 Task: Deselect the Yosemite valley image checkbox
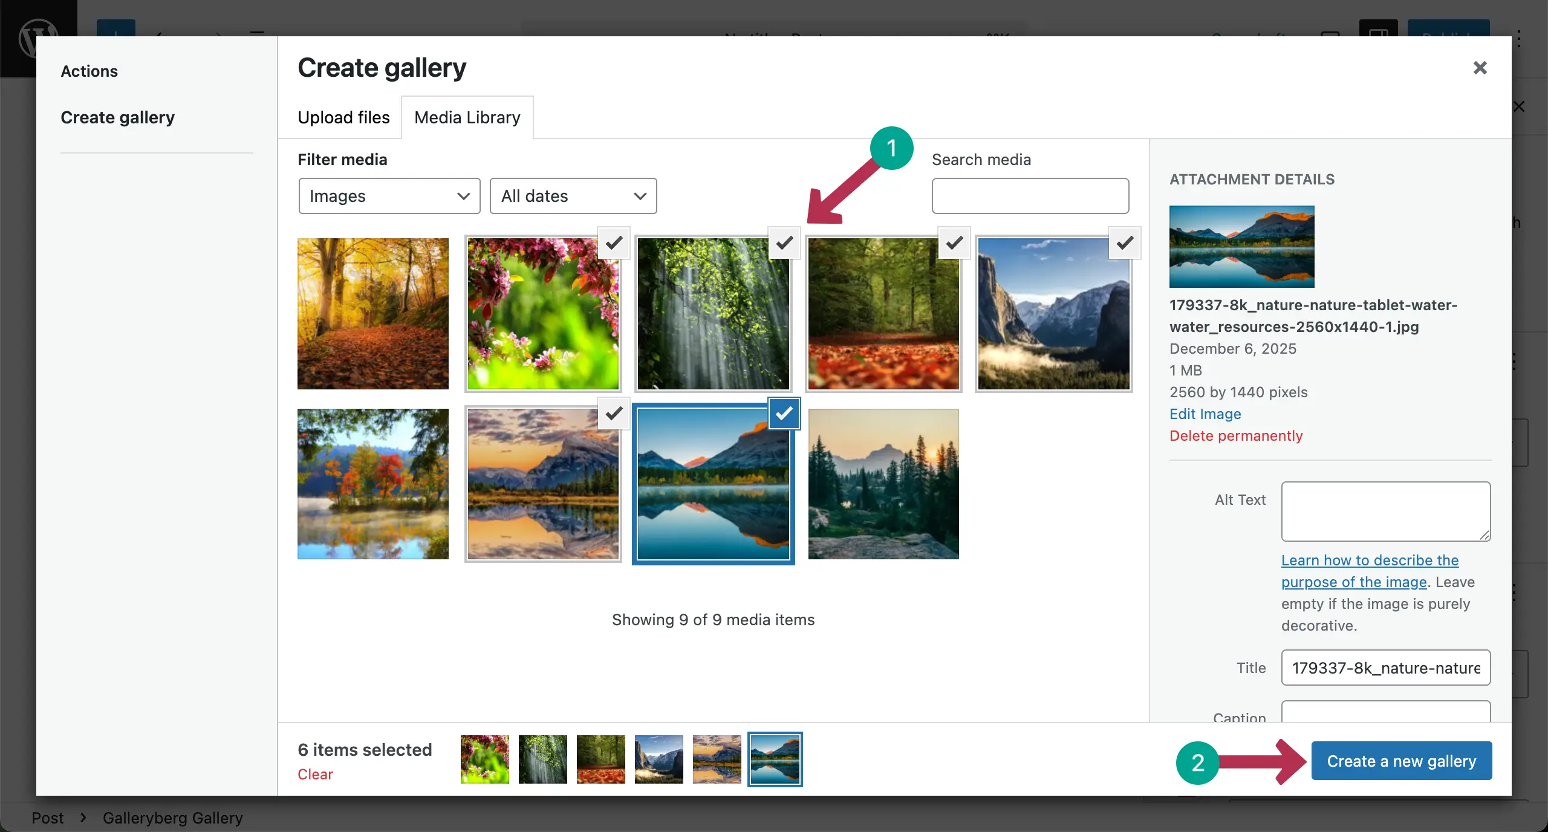click(1124, 244)
